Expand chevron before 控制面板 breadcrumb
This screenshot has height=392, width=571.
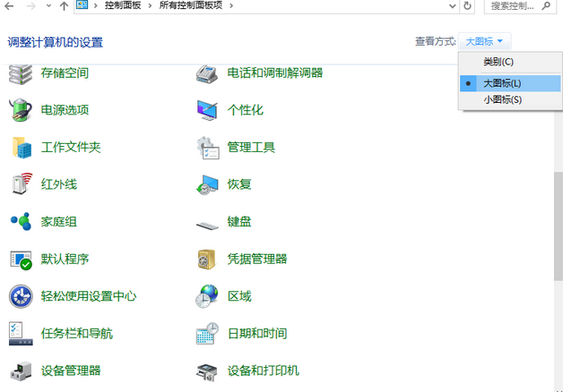(x=95, y=6)
